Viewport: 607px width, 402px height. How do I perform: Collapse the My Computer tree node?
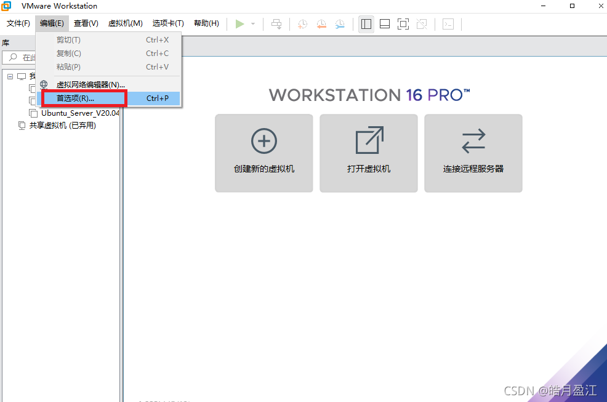[x=10, y=77]
